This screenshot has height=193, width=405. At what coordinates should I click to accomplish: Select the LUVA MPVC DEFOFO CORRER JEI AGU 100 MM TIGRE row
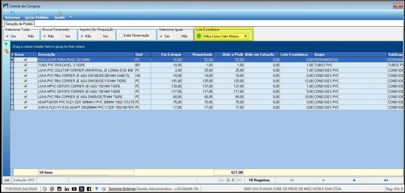coord(207,86)
